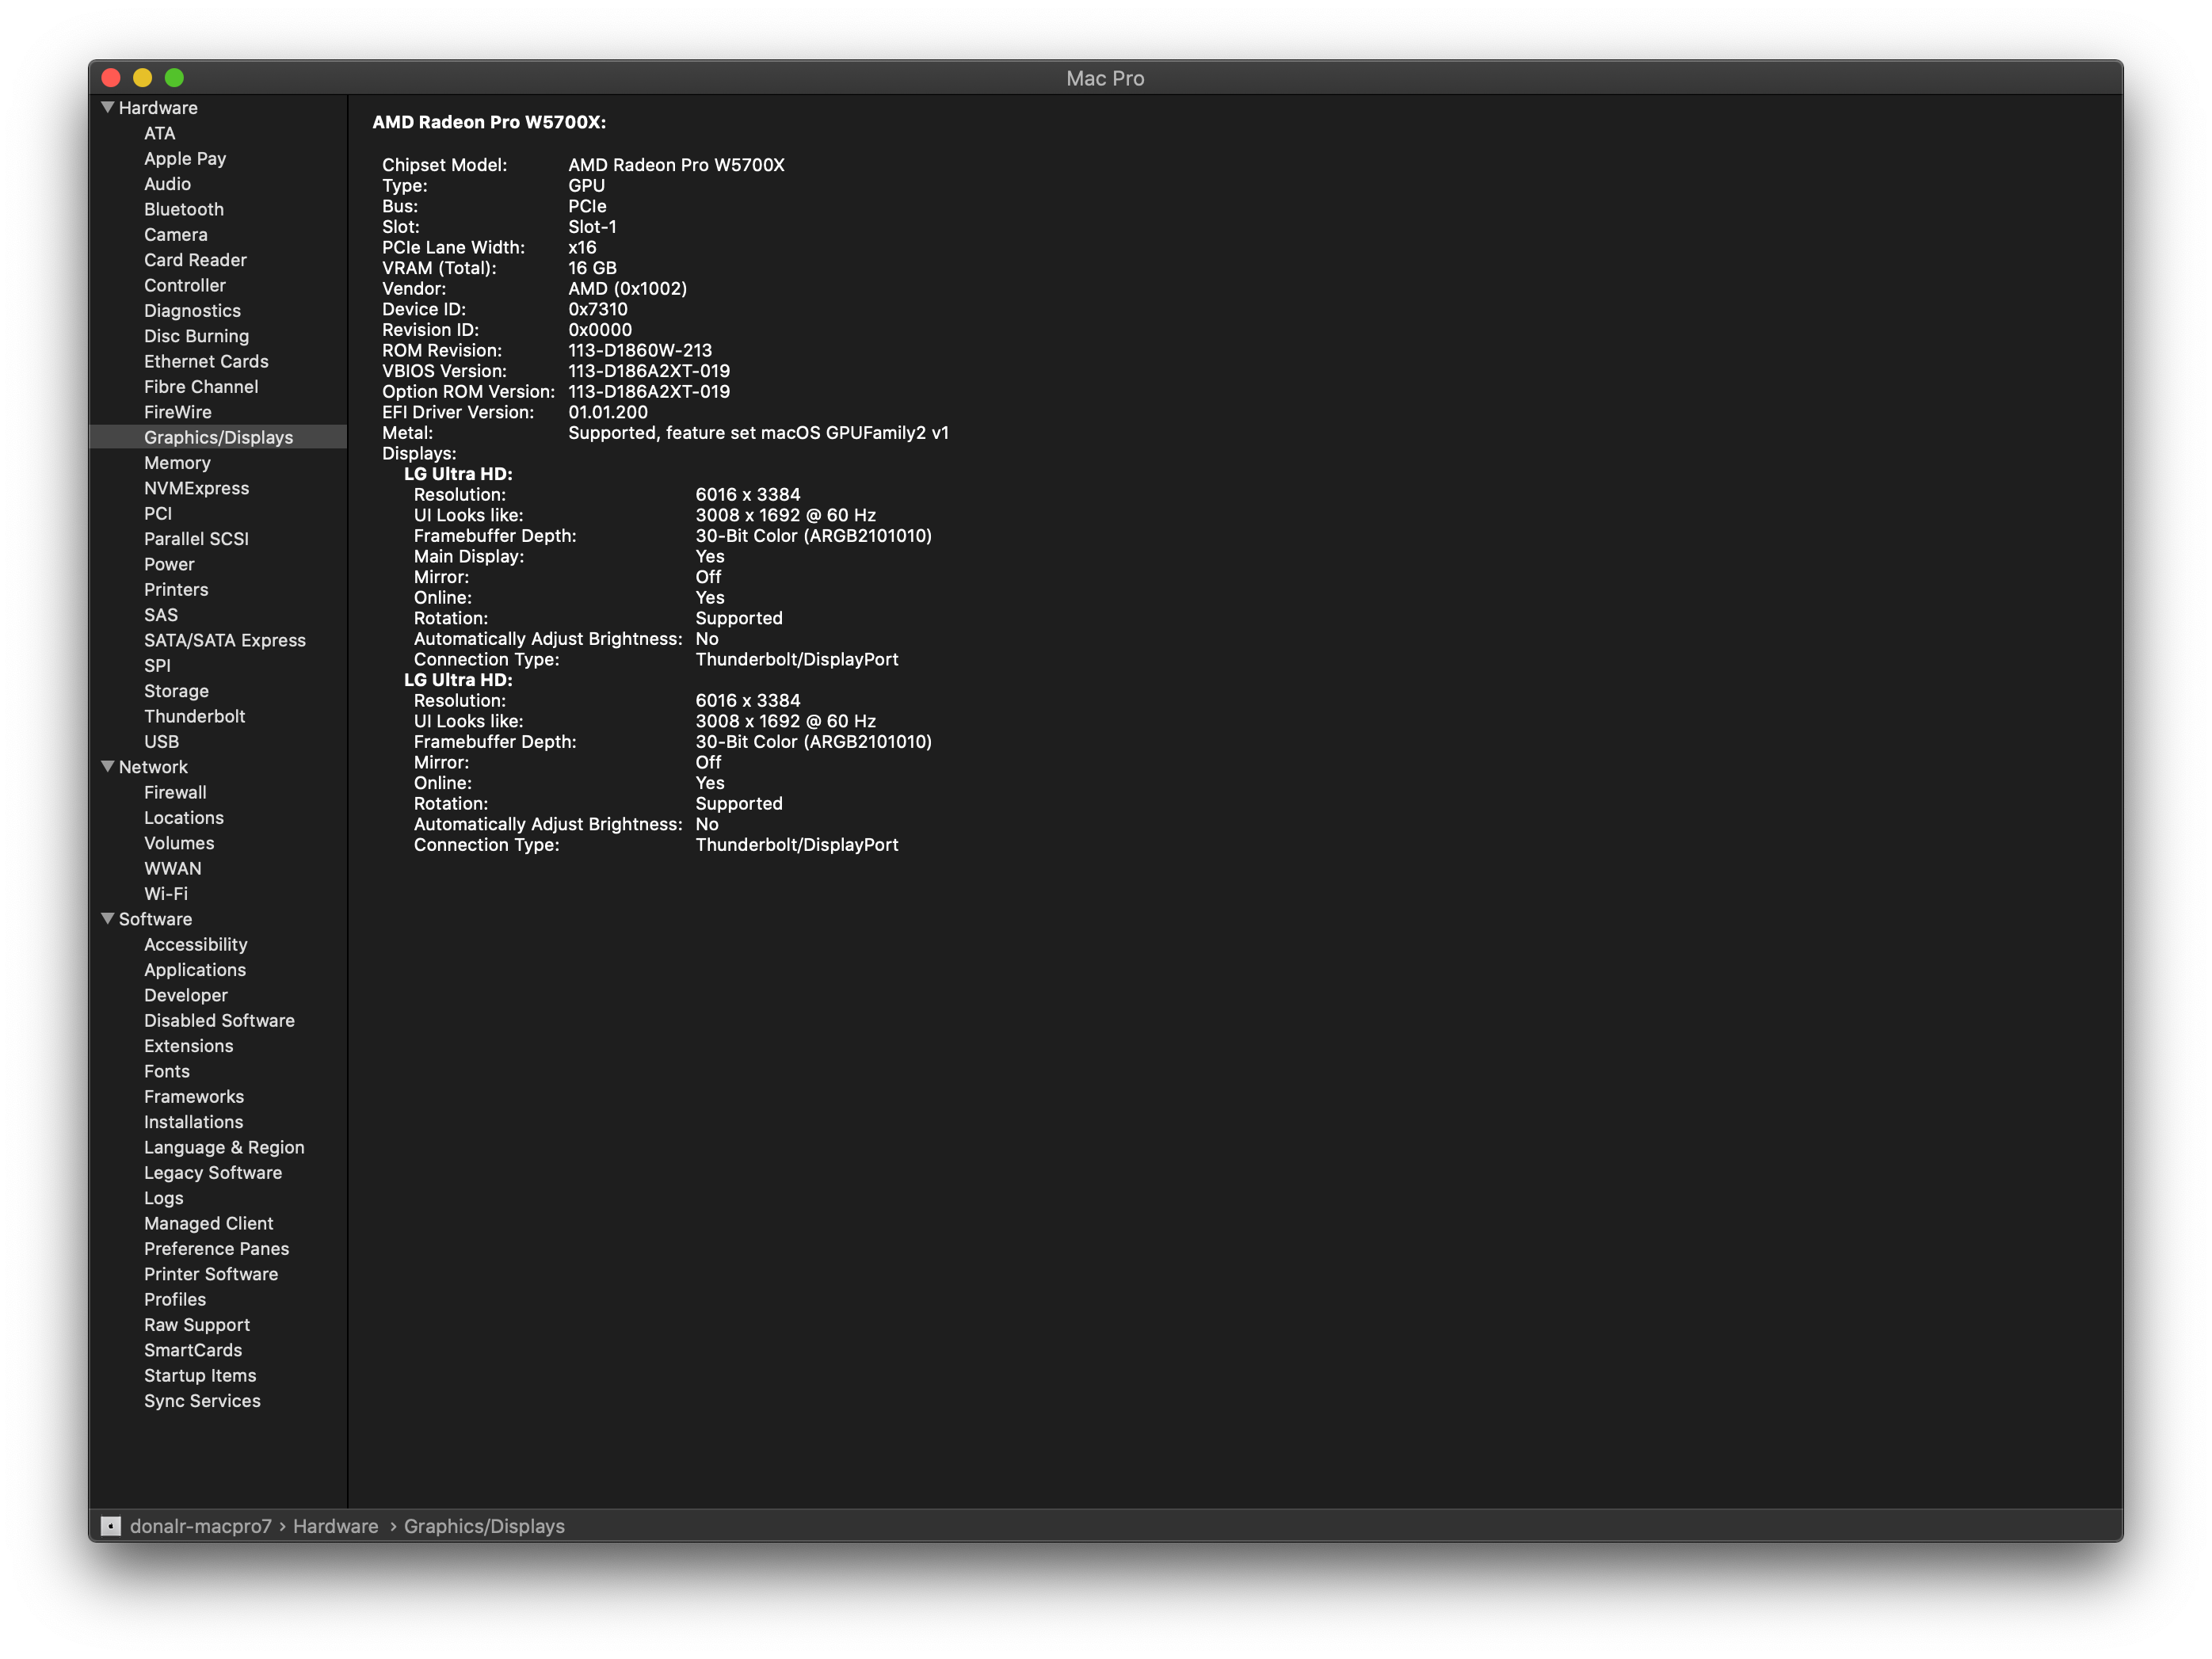Select Bluetooth in the sidebar
This screenshot has height=1659, width=2212.
point(184,209)
